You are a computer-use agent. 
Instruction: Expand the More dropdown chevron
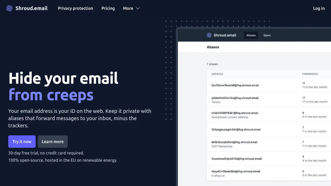tap(137, 8)
